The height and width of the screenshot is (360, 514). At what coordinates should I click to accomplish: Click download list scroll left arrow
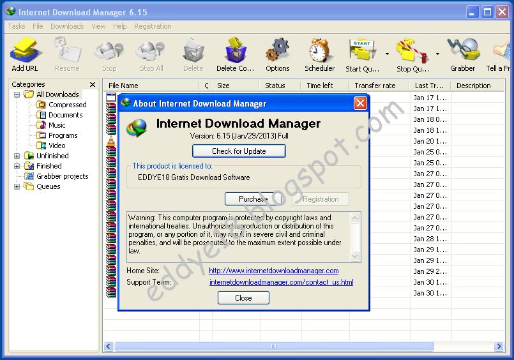[109, 346]
